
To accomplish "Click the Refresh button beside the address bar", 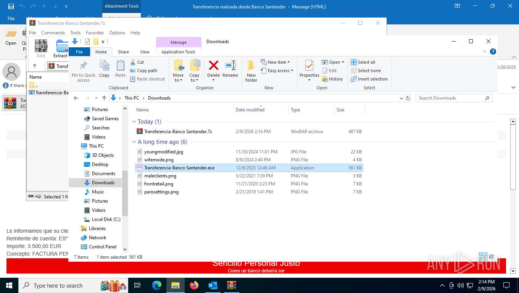I will coord(408,98).
